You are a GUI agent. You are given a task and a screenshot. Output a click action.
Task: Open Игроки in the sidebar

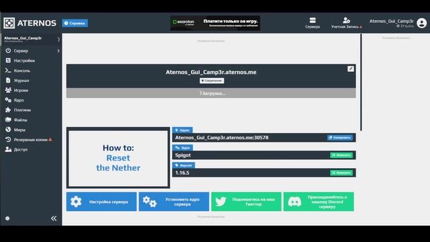[x=31, y=90]
